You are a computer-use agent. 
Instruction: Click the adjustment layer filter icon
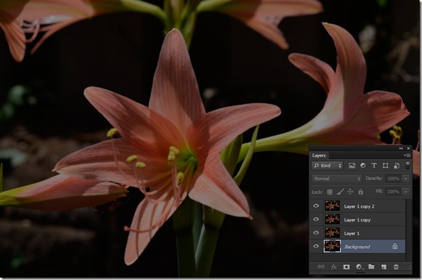(363, 165)
